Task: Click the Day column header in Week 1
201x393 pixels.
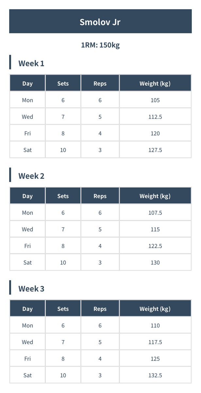Action: coord(27,83)
